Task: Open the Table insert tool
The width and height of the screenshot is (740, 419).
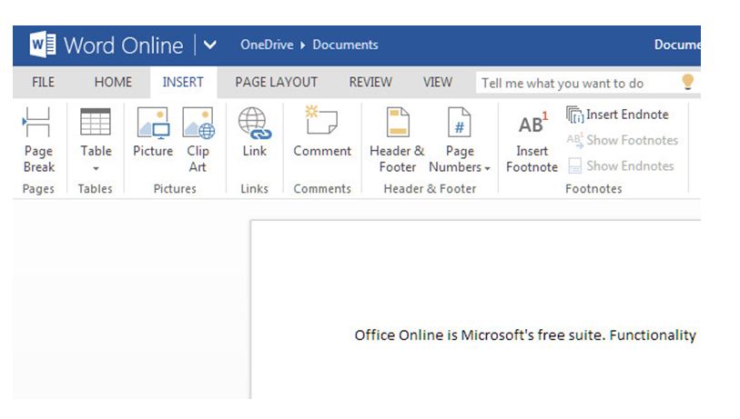Action: click(x=96, y=140)
